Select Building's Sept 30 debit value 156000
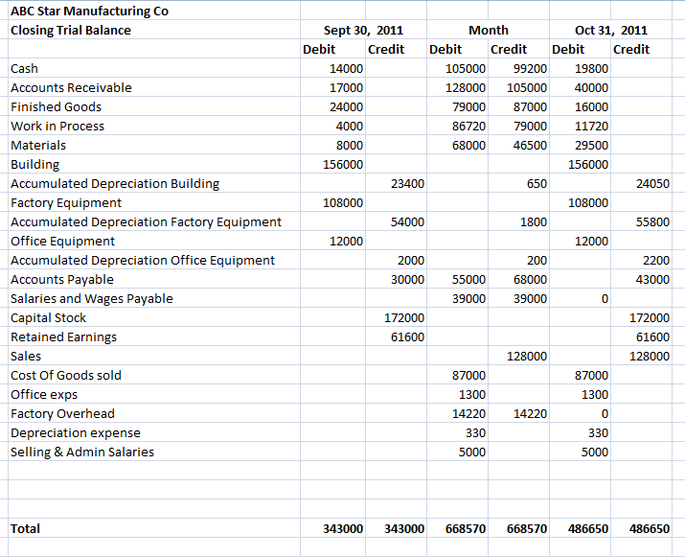This screenshot has height=557, width=685. click(x=345, y=164)
